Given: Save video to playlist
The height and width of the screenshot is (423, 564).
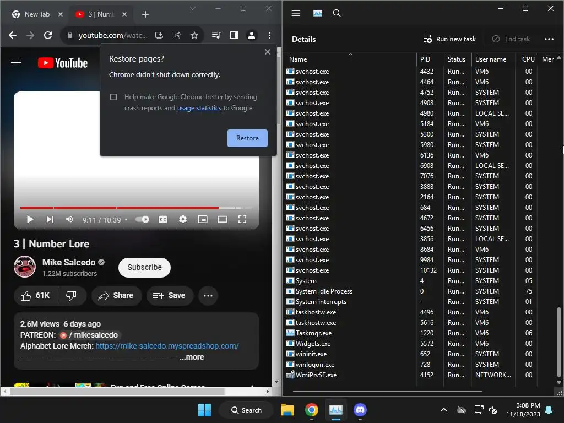Looking at the screenshot, I should point(170,296).
